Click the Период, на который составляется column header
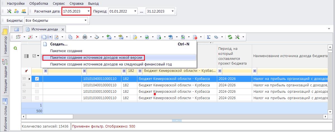This screenshot has width=335, height=132. 234,56
